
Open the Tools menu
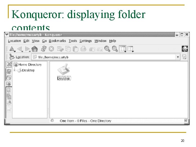tap(73, 41)
